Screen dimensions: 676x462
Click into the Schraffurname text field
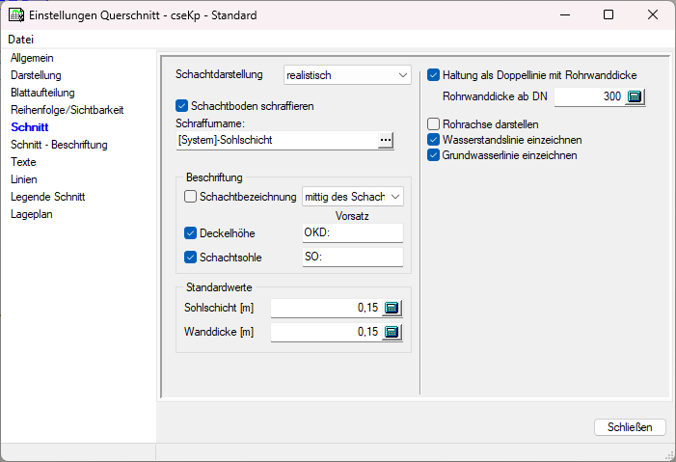[x=275, y=140]
